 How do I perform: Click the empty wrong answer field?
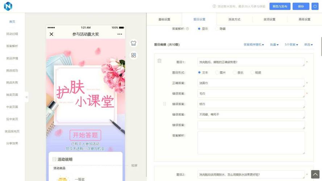click(x=251, y=125)
